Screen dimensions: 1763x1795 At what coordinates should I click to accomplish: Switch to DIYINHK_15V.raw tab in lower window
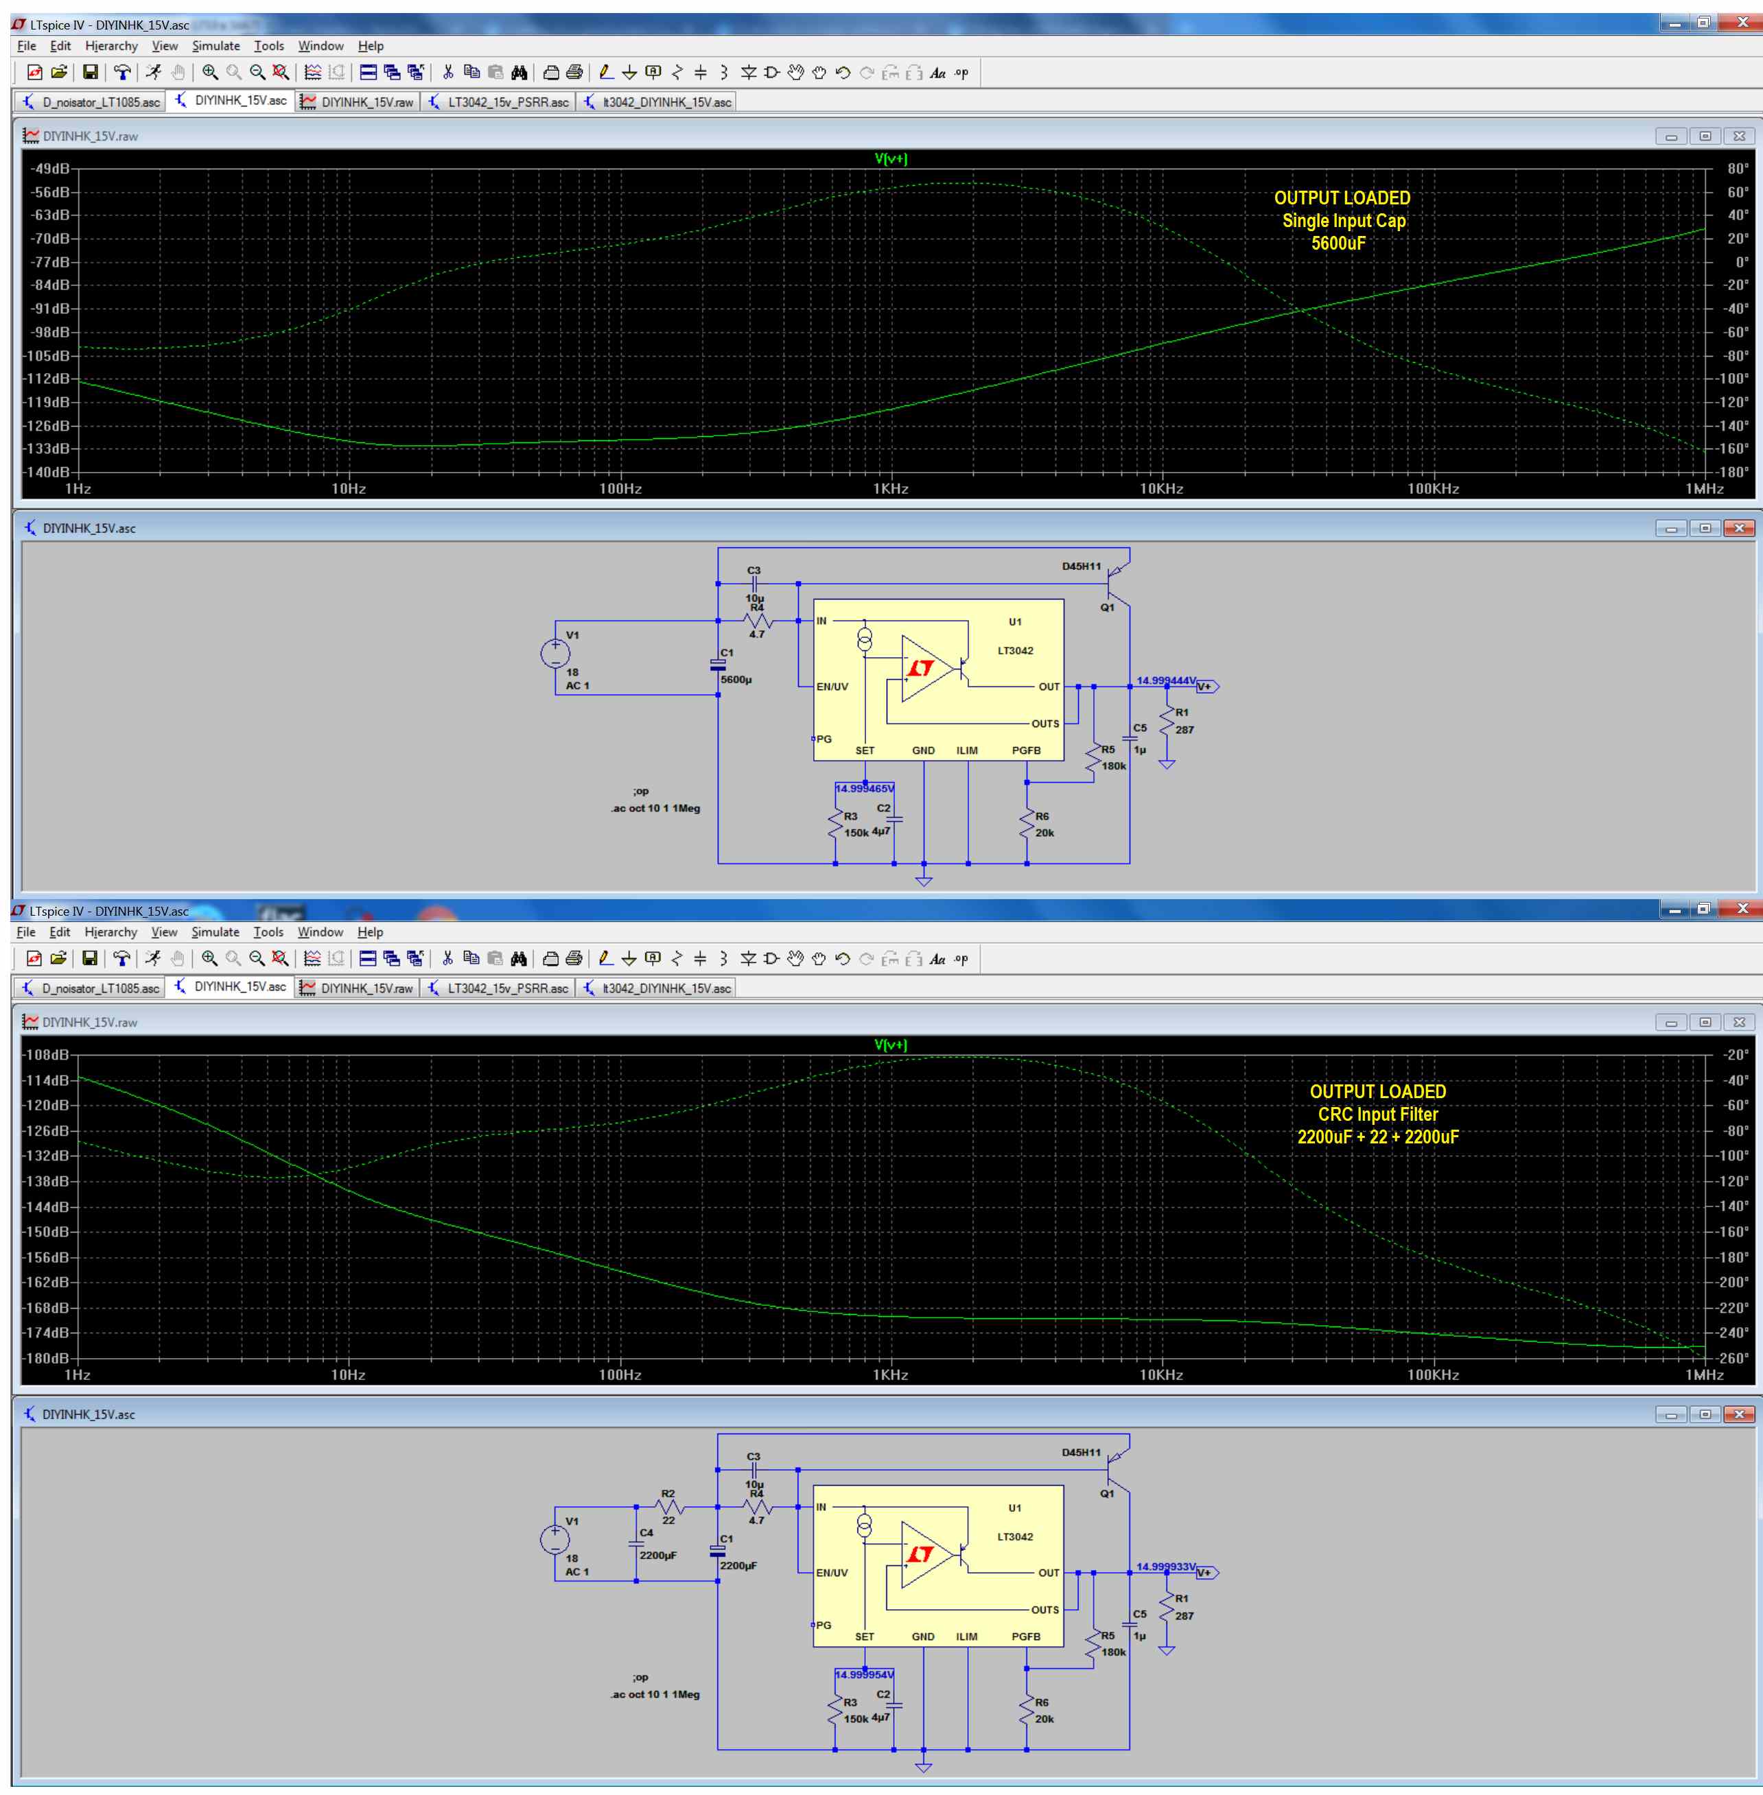coord(358,988)
